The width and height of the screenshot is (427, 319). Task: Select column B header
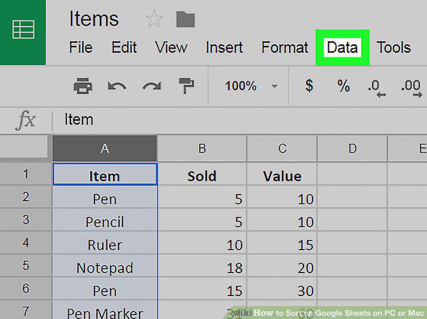202,149
